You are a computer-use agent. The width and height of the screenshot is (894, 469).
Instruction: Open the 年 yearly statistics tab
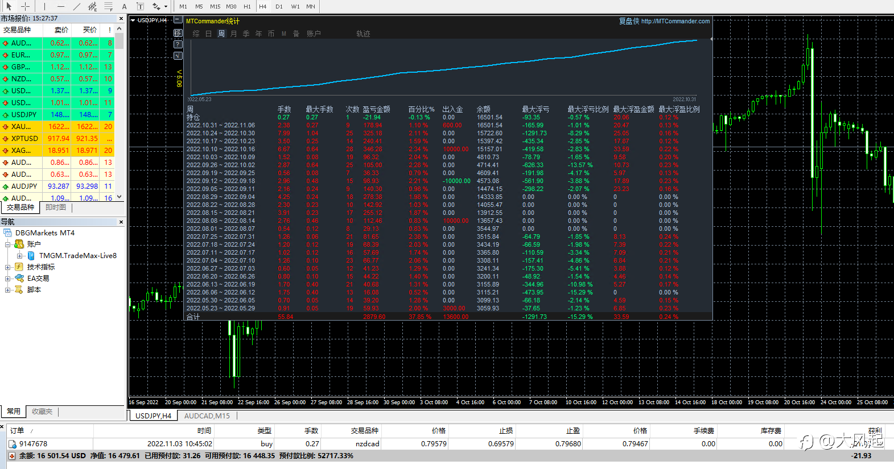pos(258,34)
